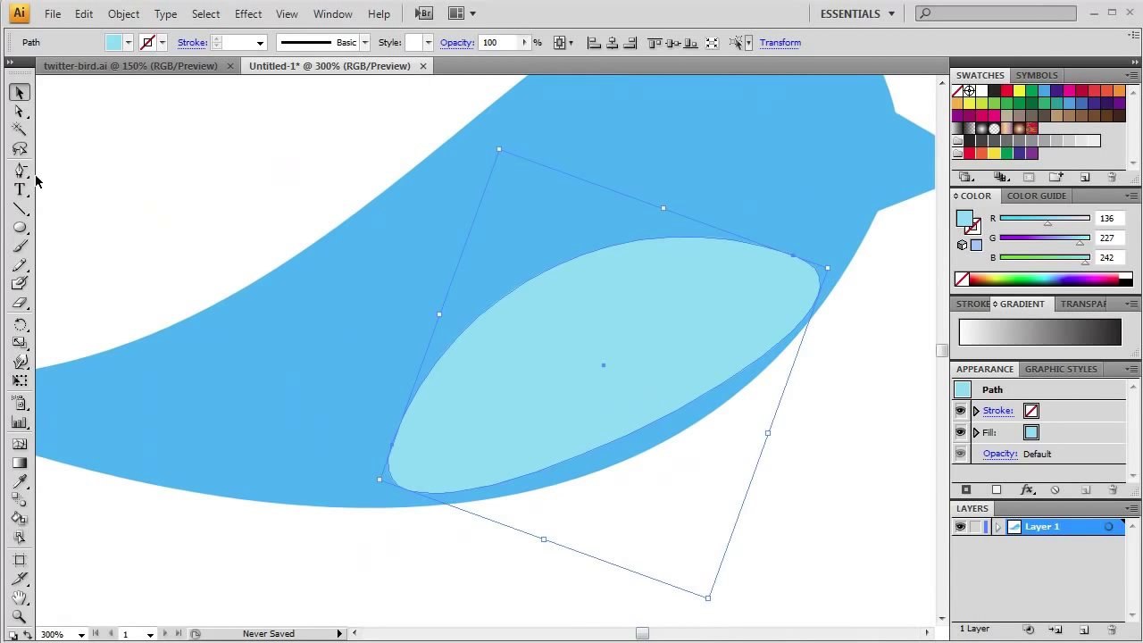Select the Column Graph tool
This screenshot has width=1143, height=643.
coord(20,423)
